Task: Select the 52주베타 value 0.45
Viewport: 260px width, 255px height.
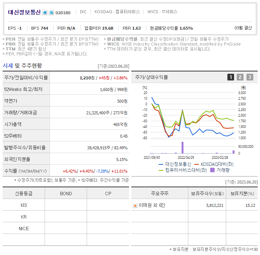Action: click(124, 136)
